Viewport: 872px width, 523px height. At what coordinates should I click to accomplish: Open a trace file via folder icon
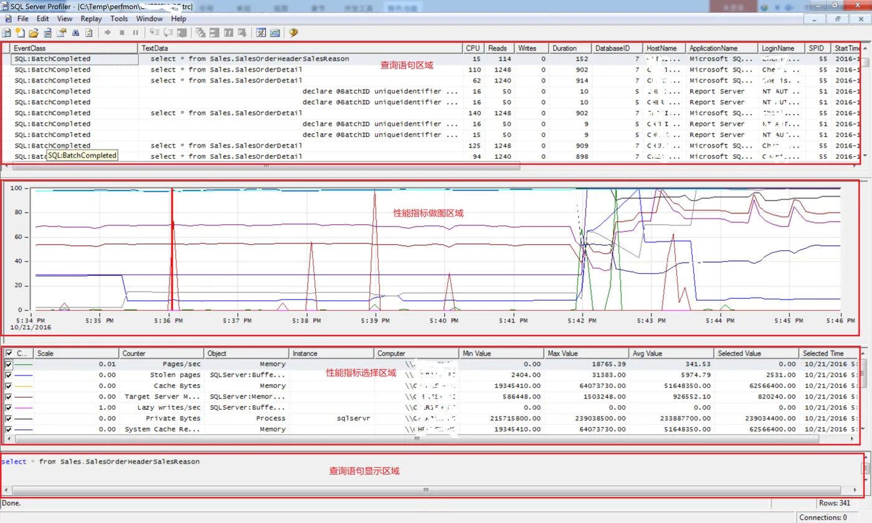[34, 33]
